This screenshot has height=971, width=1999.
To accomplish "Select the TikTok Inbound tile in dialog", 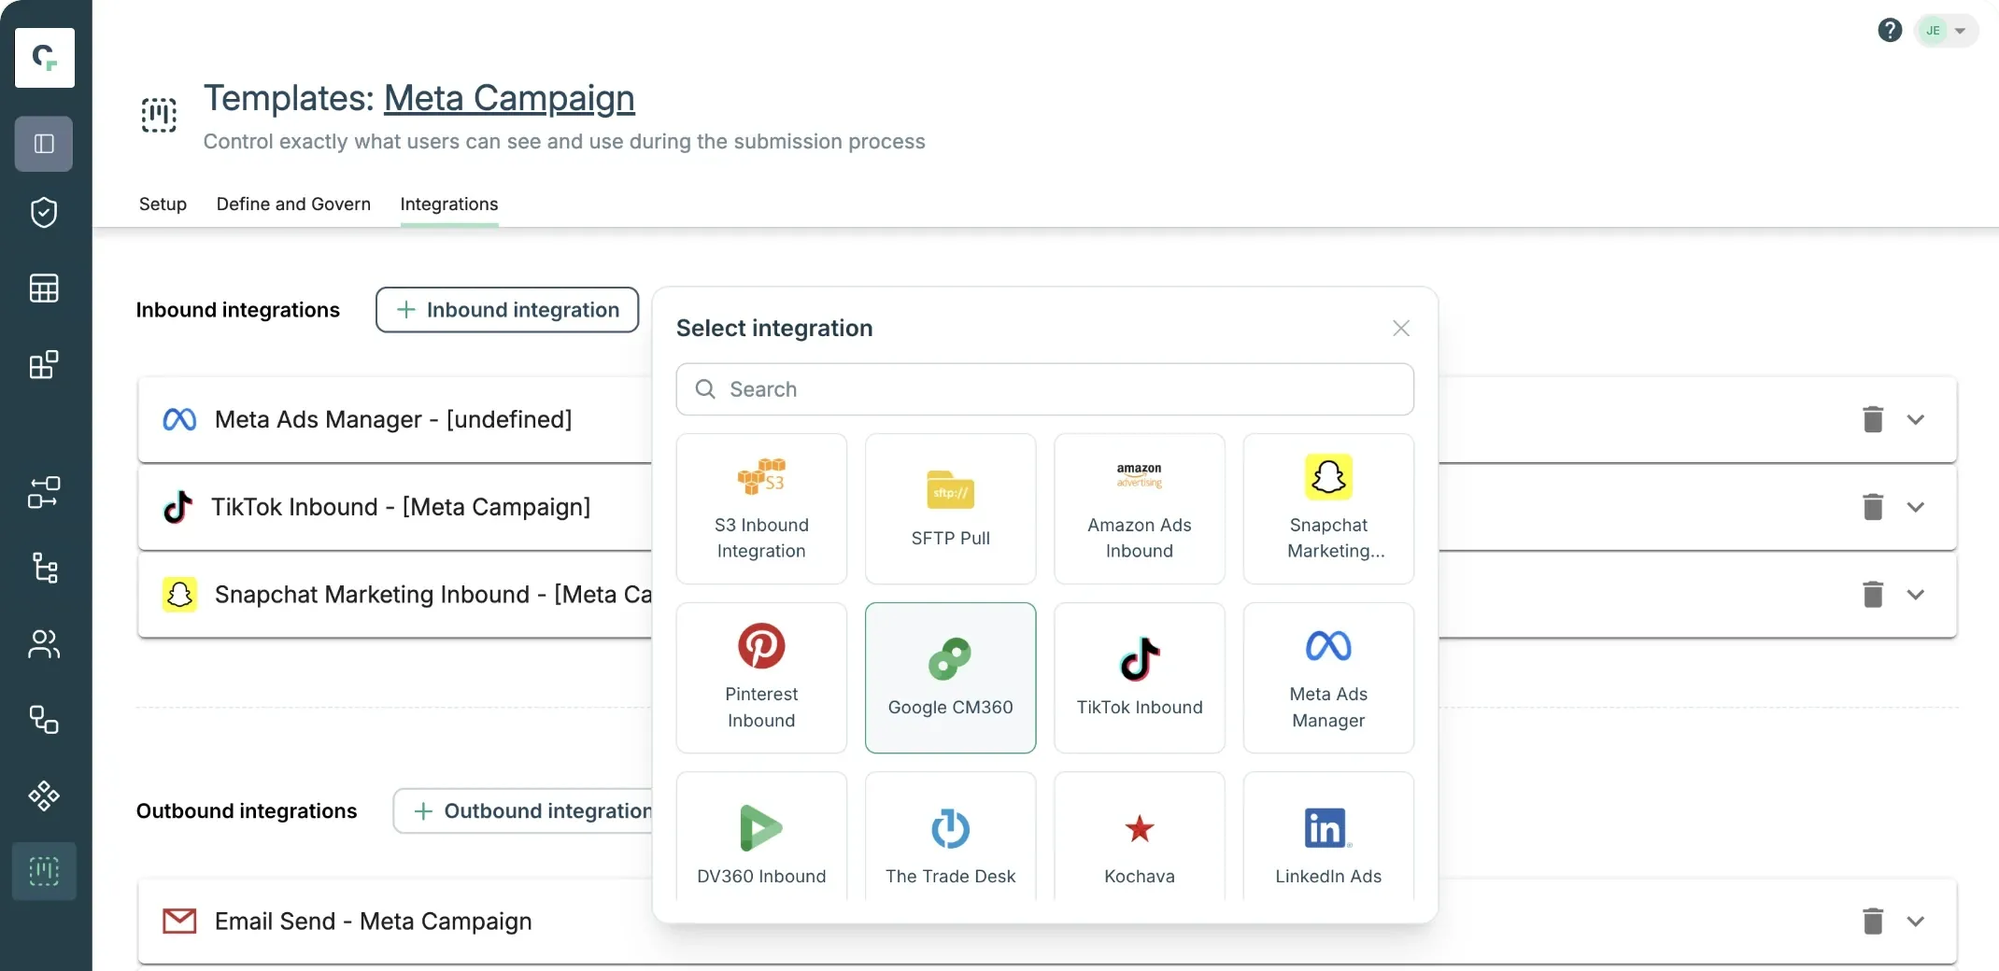I will click(1140, 678).
